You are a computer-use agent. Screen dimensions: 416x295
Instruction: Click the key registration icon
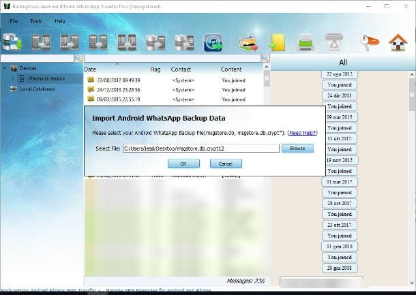pyautogui.click(x=370, y=42)
